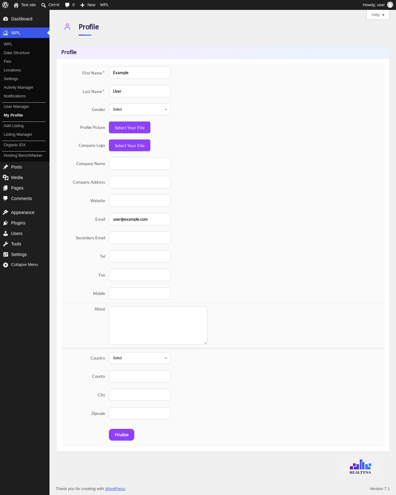Click into the Company Name field
Viewport: 396px width, 495px height.
pyautogui.click(x=140, y=164)
